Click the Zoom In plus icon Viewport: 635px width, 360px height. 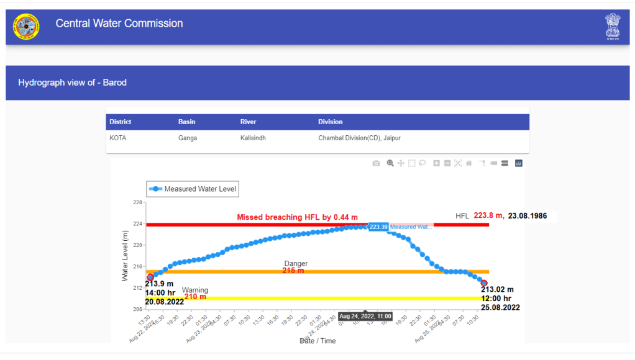pos(437,163)
